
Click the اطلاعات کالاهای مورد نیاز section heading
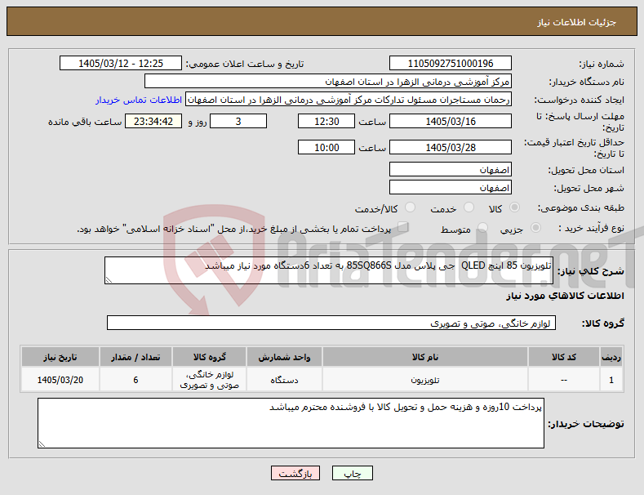click(565, 296)
